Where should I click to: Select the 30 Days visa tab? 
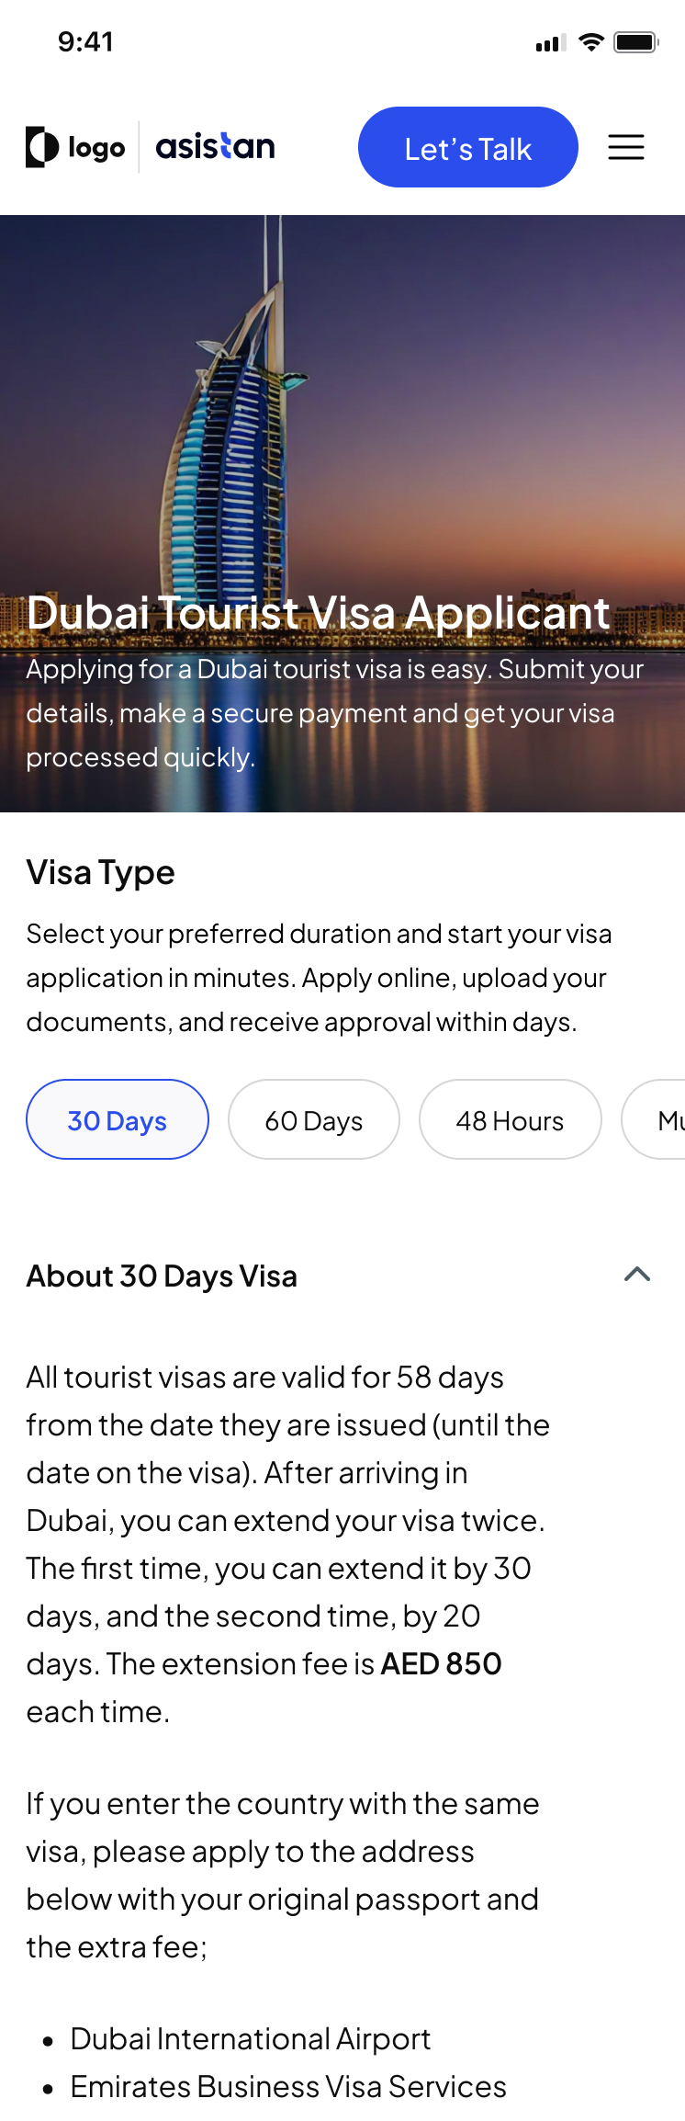[x=118, y=1120]
